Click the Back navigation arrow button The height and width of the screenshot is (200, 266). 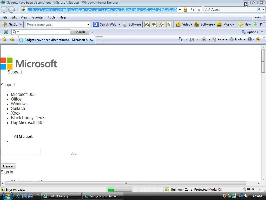pos(4,10)
